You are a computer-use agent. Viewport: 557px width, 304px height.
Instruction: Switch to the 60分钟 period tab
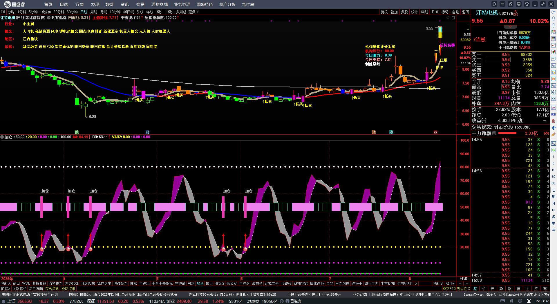pyautogui.click(x=72, y=12)
